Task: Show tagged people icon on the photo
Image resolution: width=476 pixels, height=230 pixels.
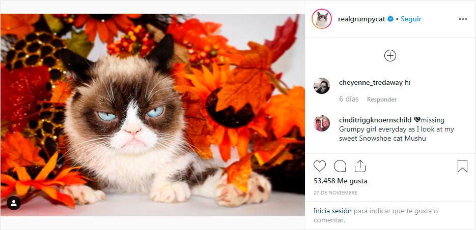Action: click(14, 203)
